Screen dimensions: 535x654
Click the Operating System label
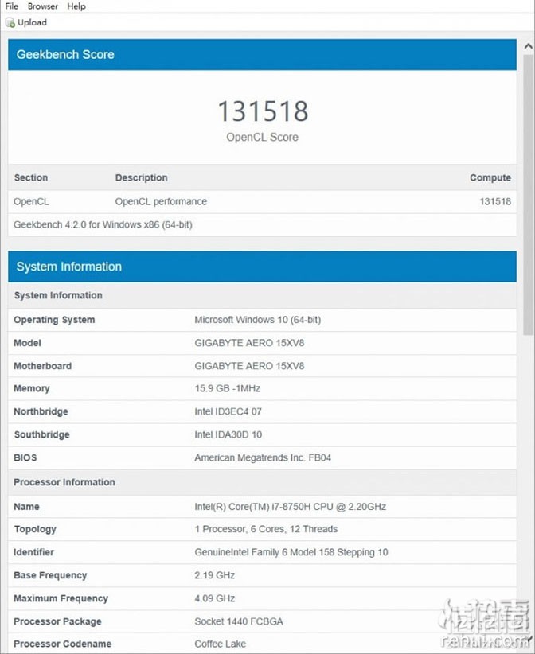[x=54, y=320]
